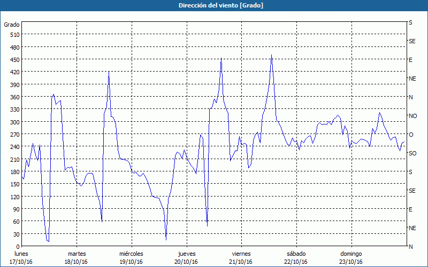The height and width of the screenshot is (267, 428).
Task: Select the 23/10/16 date label
Action: coord(350,262)
